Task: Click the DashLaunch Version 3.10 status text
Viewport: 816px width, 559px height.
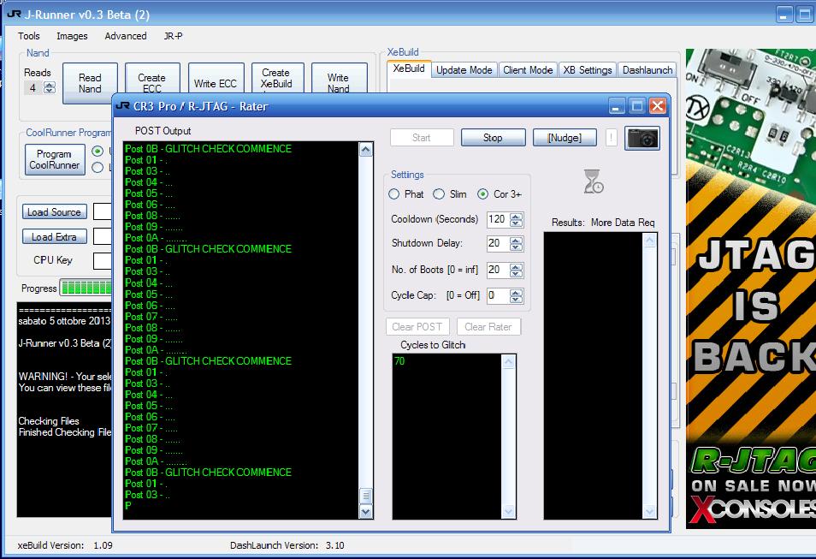Action: (287, 545)
